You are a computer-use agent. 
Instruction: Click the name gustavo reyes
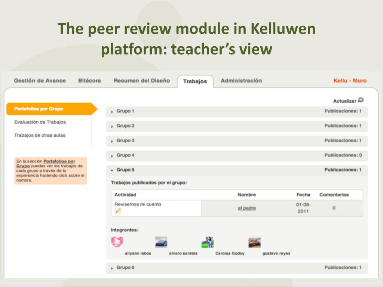(x=276, y=253)
